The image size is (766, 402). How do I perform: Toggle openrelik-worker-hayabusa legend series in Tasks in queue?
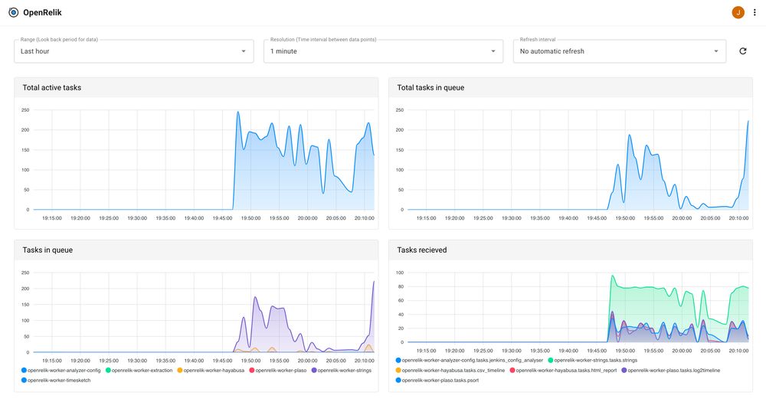point(211,371)
